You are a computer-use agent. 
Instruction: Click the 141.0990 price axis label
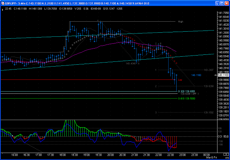point(223,36)
